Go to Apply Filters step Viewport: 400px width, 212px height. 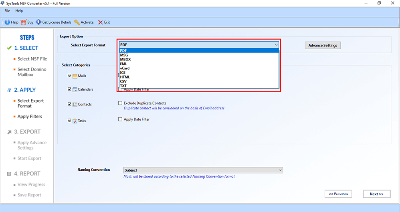point(30,117)
